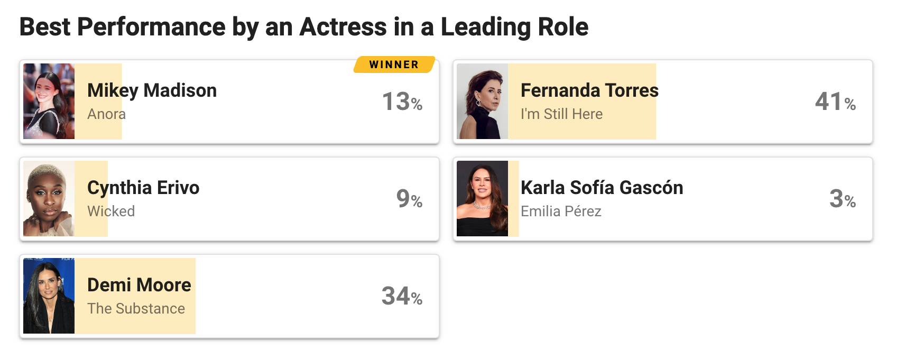The image size is (905, 350).
Task: Click the Best Performance by an Actress heading
Action: [x=303, y=27]
